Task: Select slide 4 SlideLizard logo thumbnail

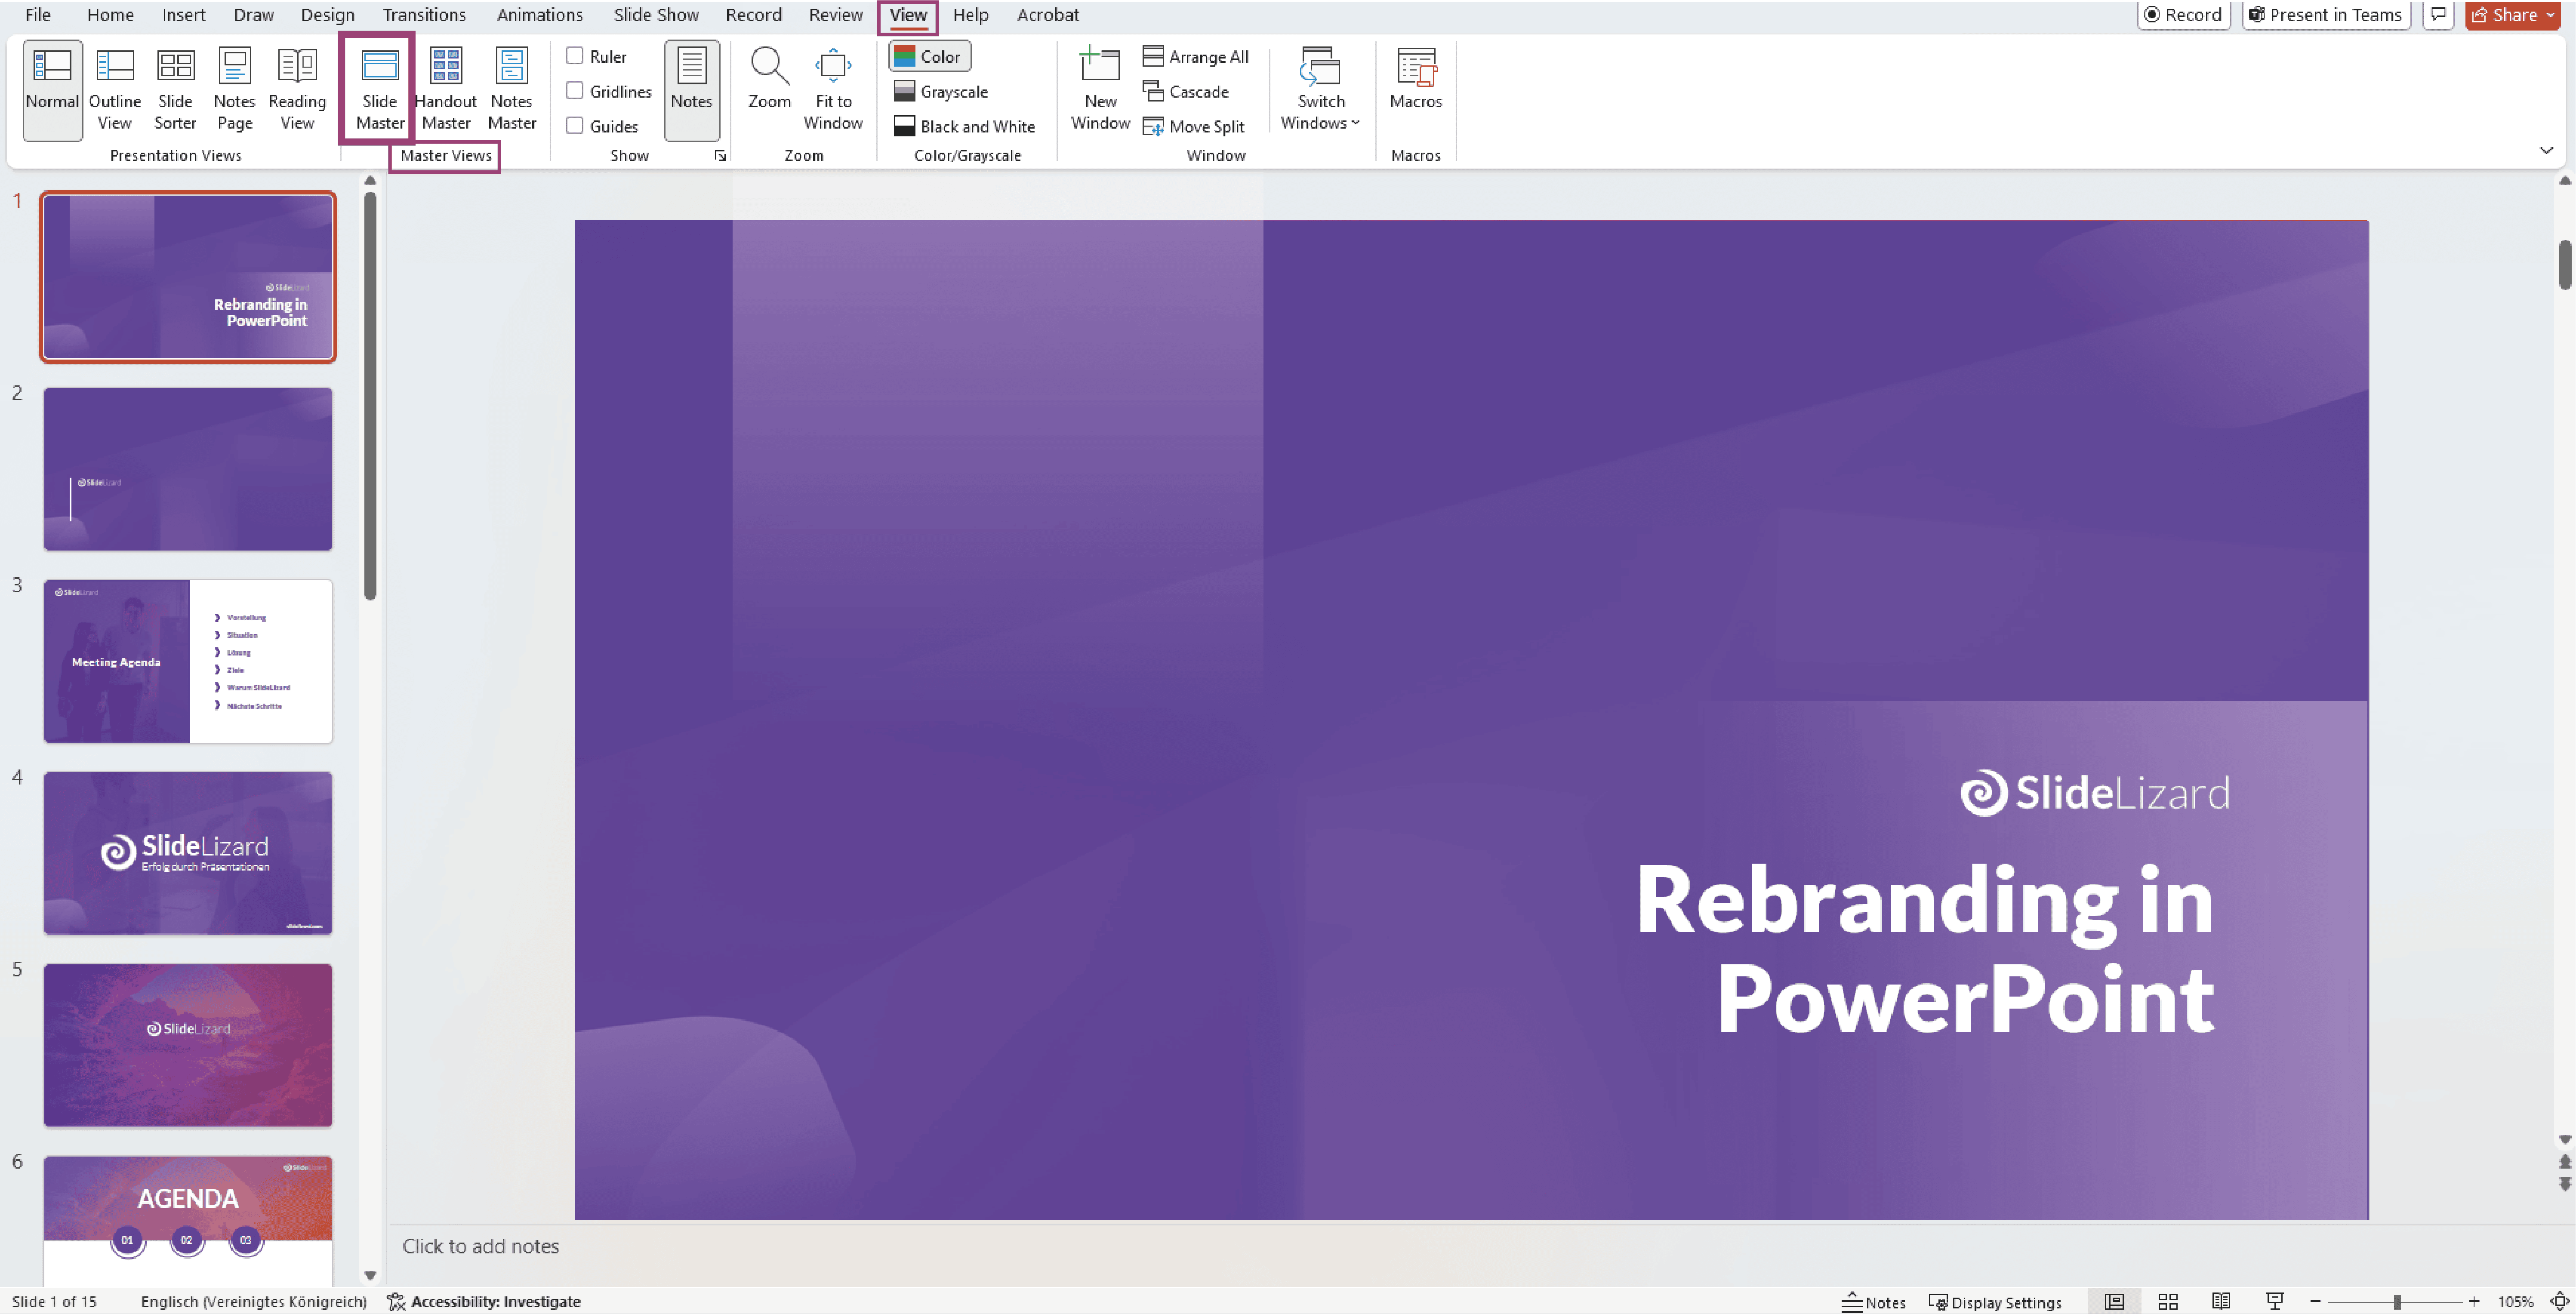Action: click(x=188, y=853)
